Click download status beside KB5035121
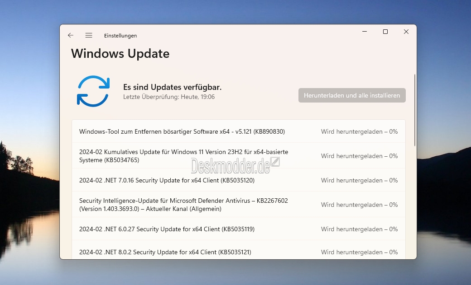 point(359,252)
